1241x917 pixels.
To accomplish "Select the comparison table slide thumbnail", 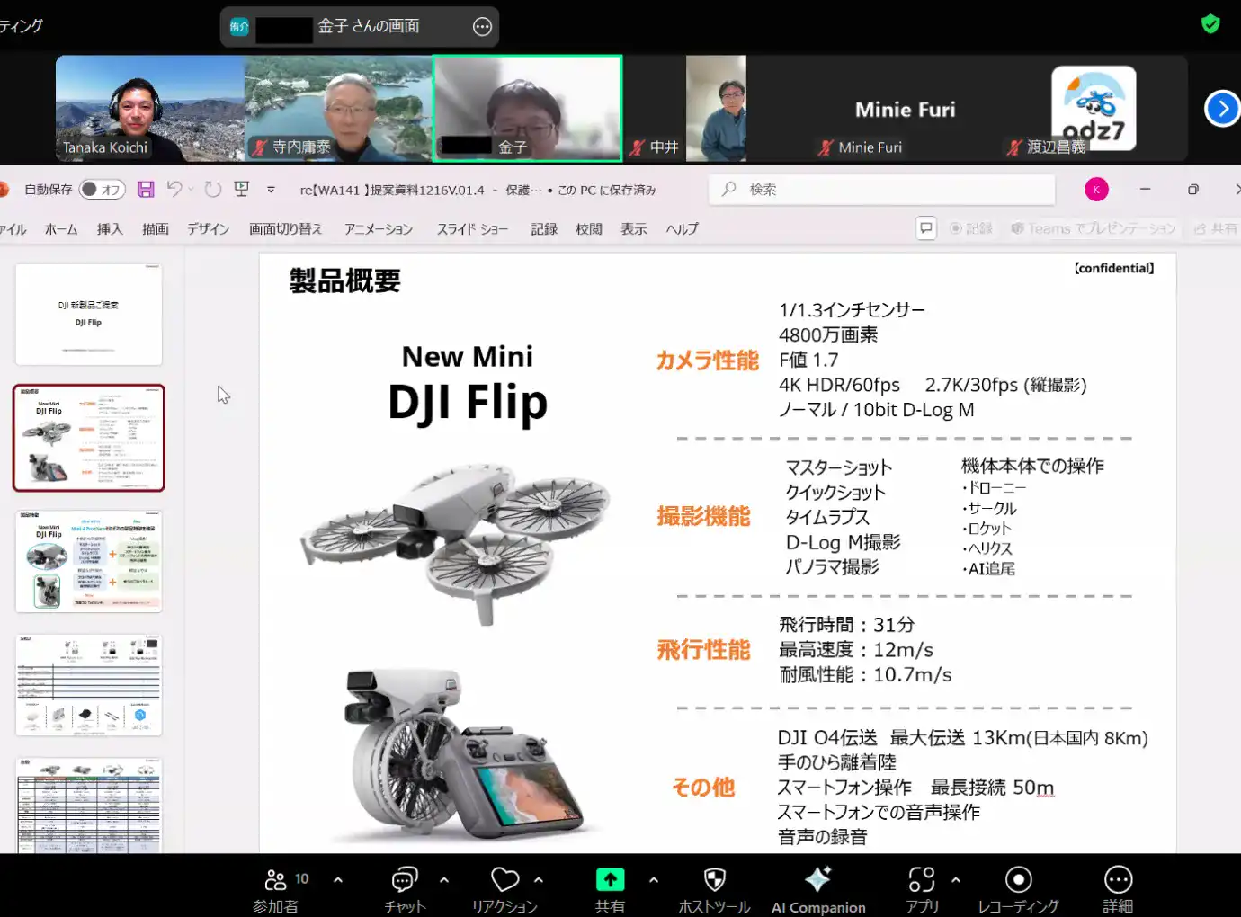I will (x=89, y=806).
